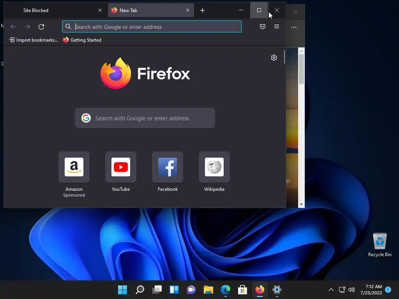Maximize the Firefox window
399x299 pixels.
tap(259, 10)
